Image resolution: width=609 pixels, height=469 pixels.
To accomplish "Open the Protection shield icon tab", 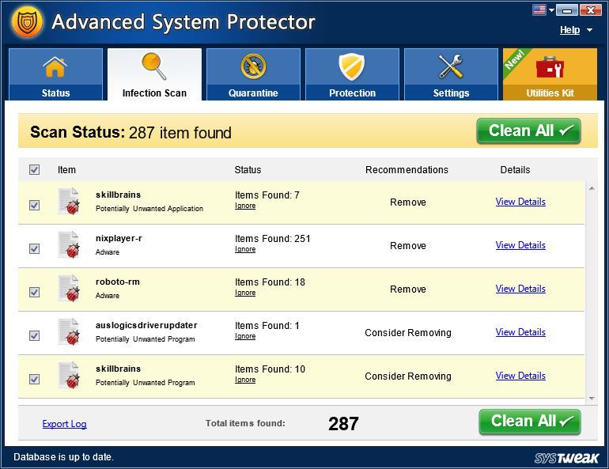I will pos(352,67).
